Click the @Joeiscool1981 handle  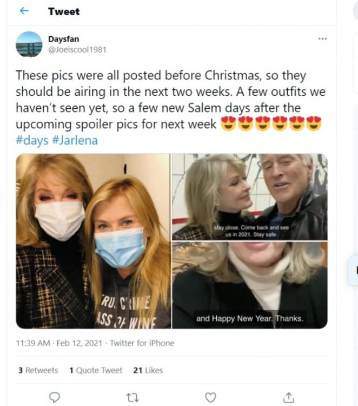tap(77, 49)
